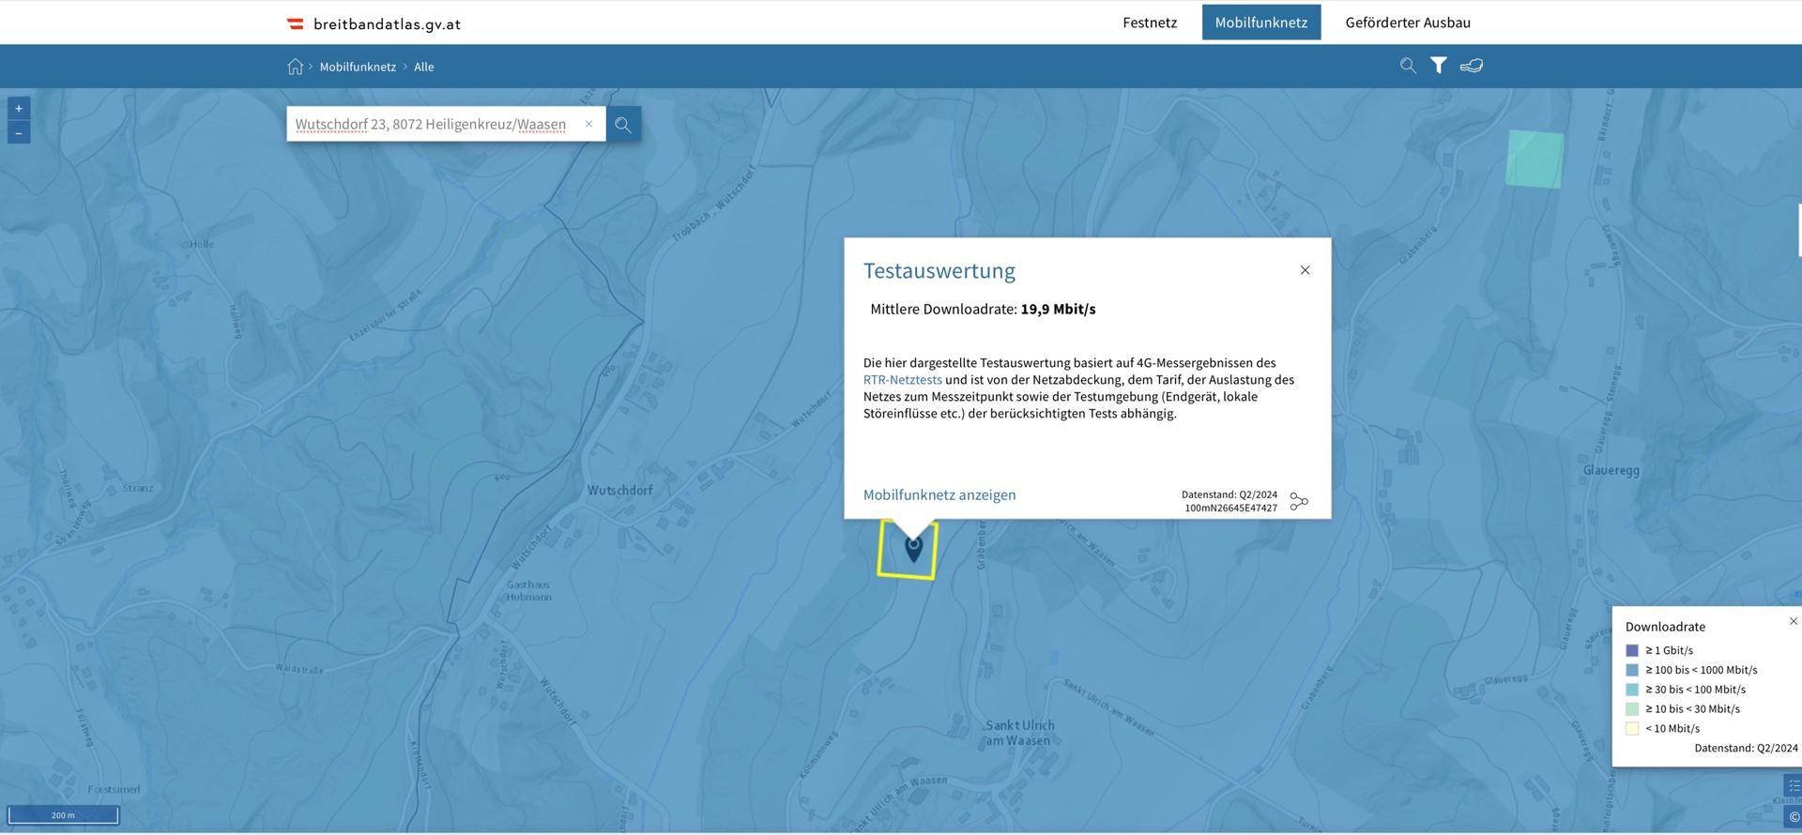Clear the address search text
Viewport: 1802px width, 835px height.
(x=588, y=124)
